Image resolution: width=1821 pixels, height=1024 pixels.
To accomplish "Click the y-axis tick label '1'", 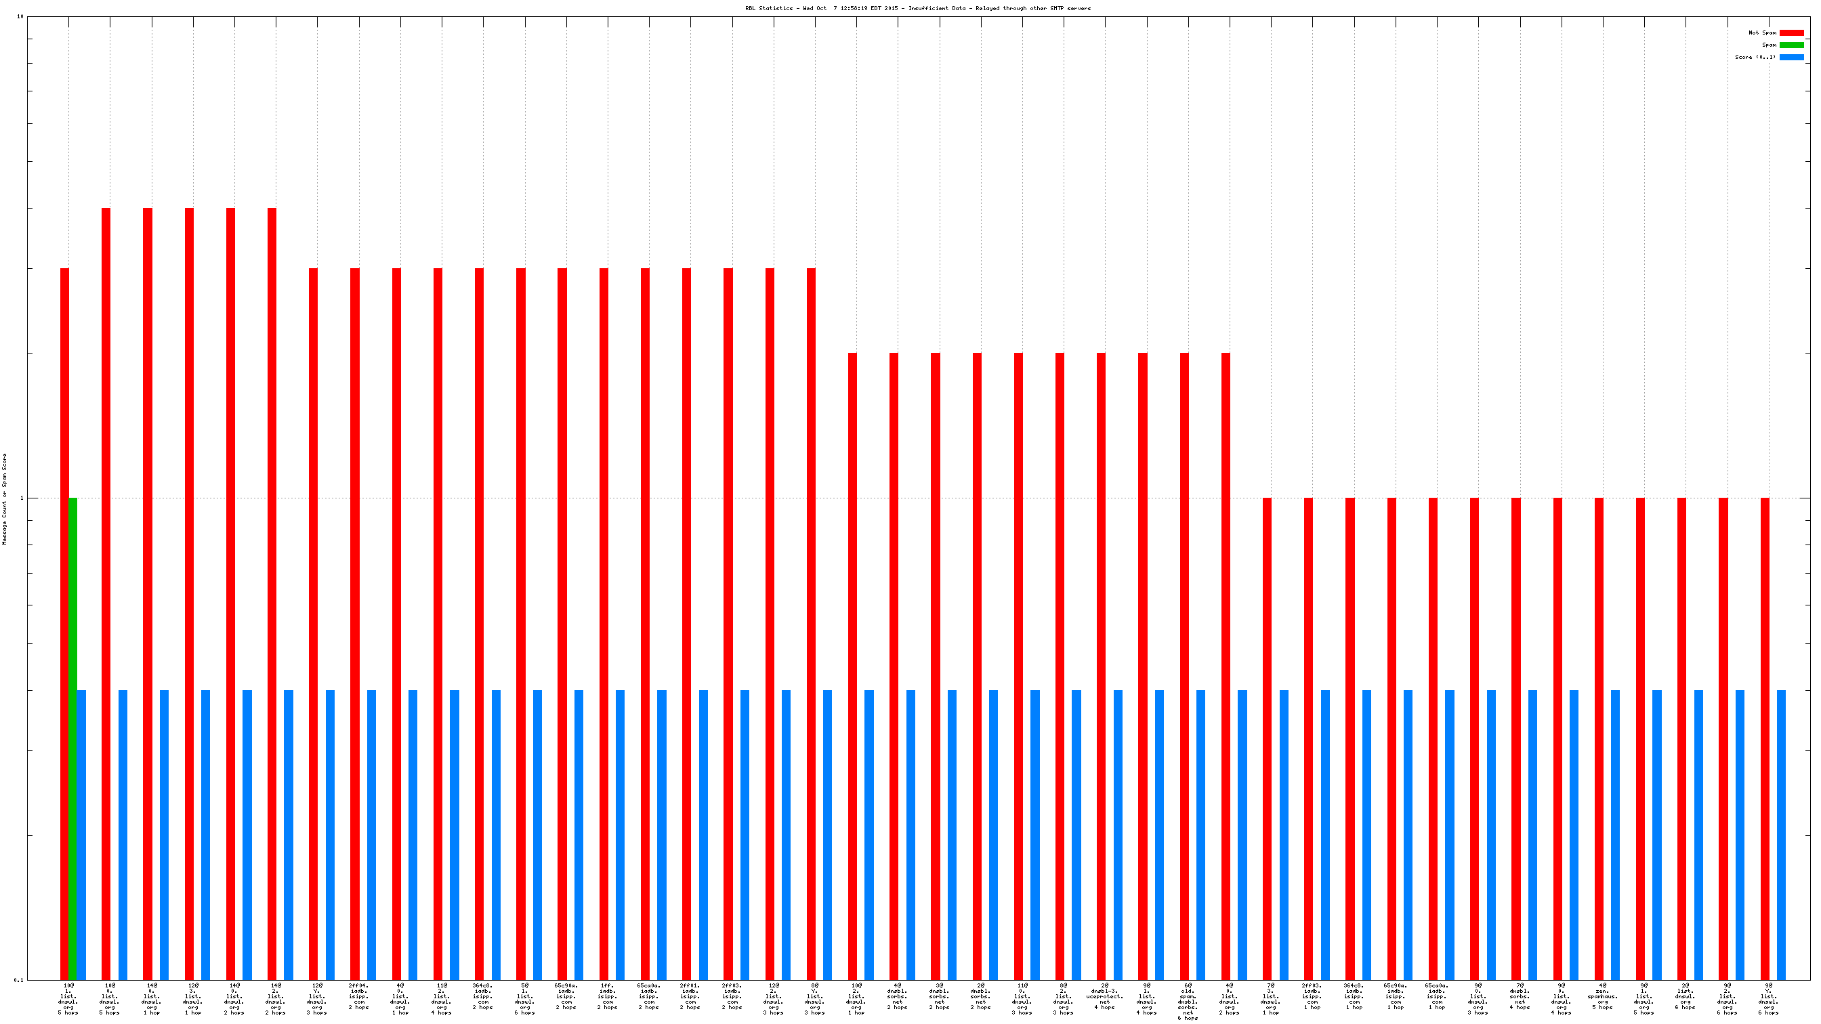I will pos(21,498).
